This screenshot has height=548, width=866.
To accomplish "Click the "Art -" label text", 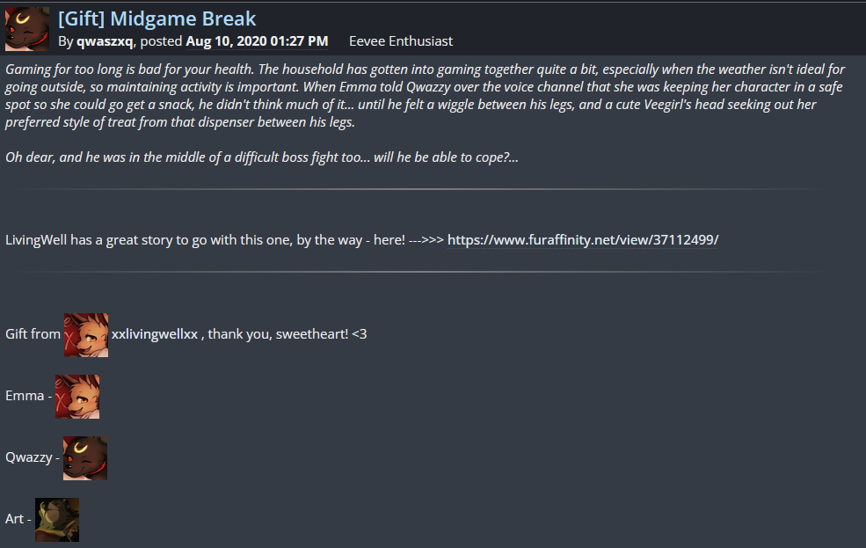I will click(x=18, y=519).
